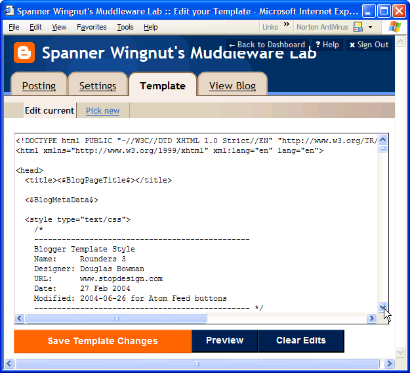The height and width of the screenshot is (373, 410).
Task: Open the Favorites menu
Action: [x=91, y=27]
